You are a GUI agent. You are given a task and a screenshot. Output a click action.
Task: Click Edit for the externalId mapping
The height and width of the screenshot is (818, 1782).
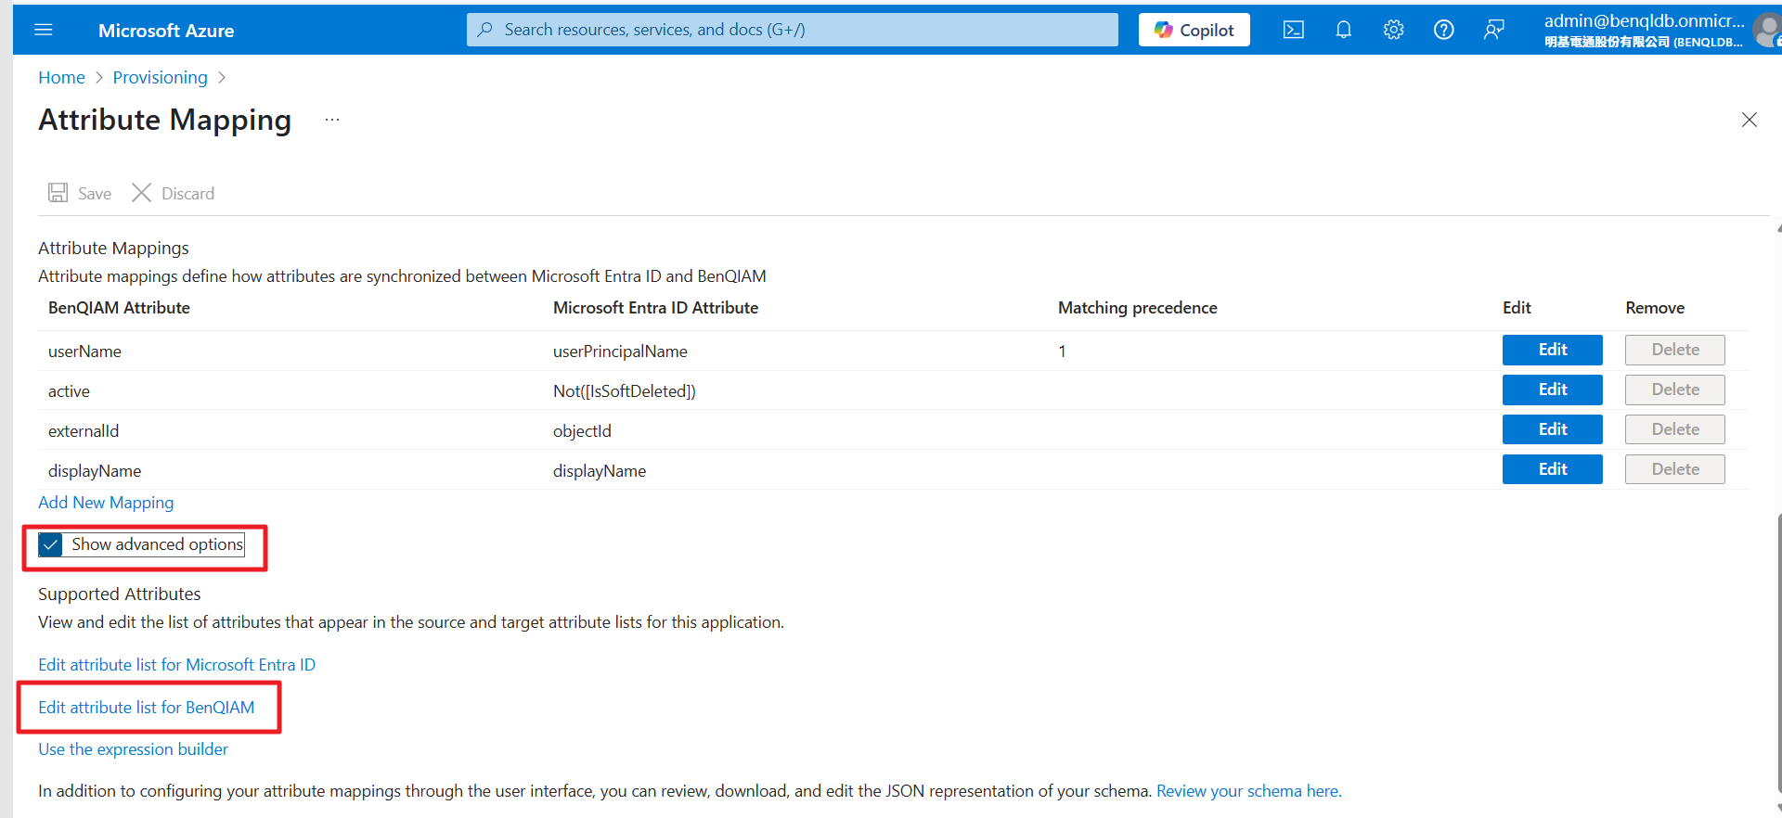1552,429
